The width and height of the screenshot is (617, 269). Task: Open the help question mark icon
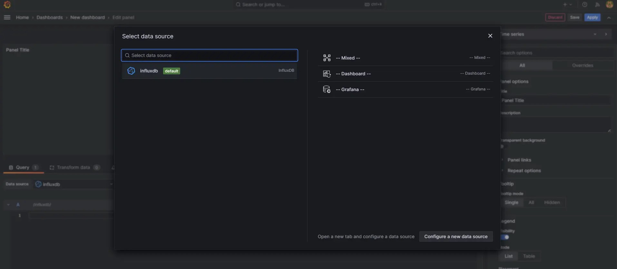pyautogui.click(x=584, y=5)
